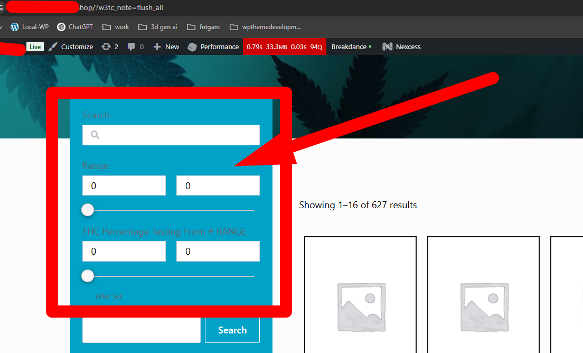The width and height of the screenshot is (583, 353).
Task: Open the Nexcess admin menu
Action: 401,47
